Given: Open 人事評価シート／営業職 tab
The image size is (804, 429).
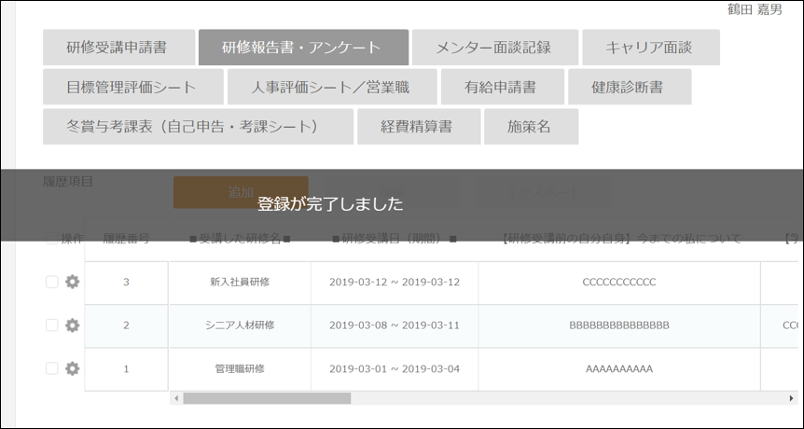Looking at the screenshot, I should click(330, 88).
